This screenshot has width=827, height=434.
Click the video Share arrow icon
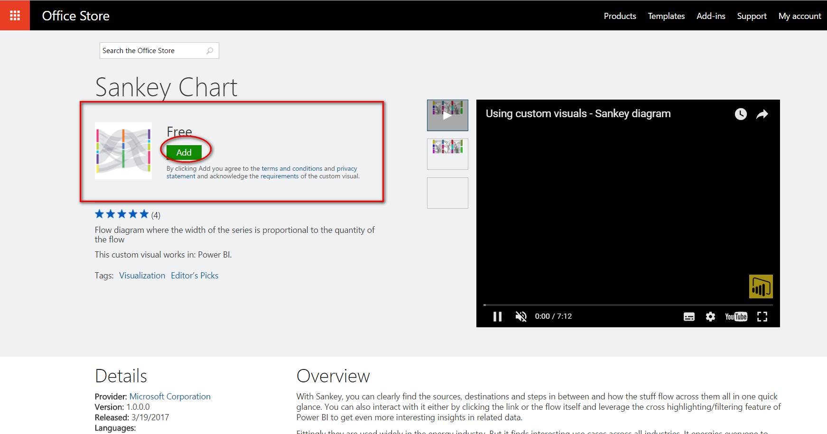(762, 114)
